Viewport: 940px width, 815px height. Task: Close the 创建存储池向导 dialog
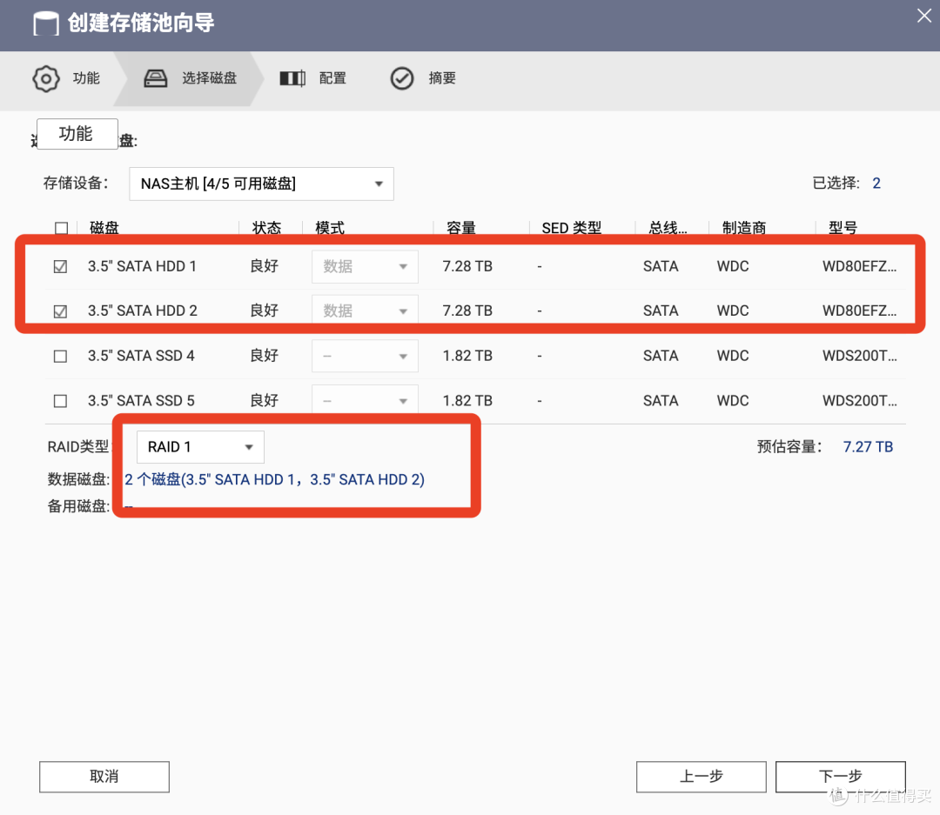coord(923,16)
